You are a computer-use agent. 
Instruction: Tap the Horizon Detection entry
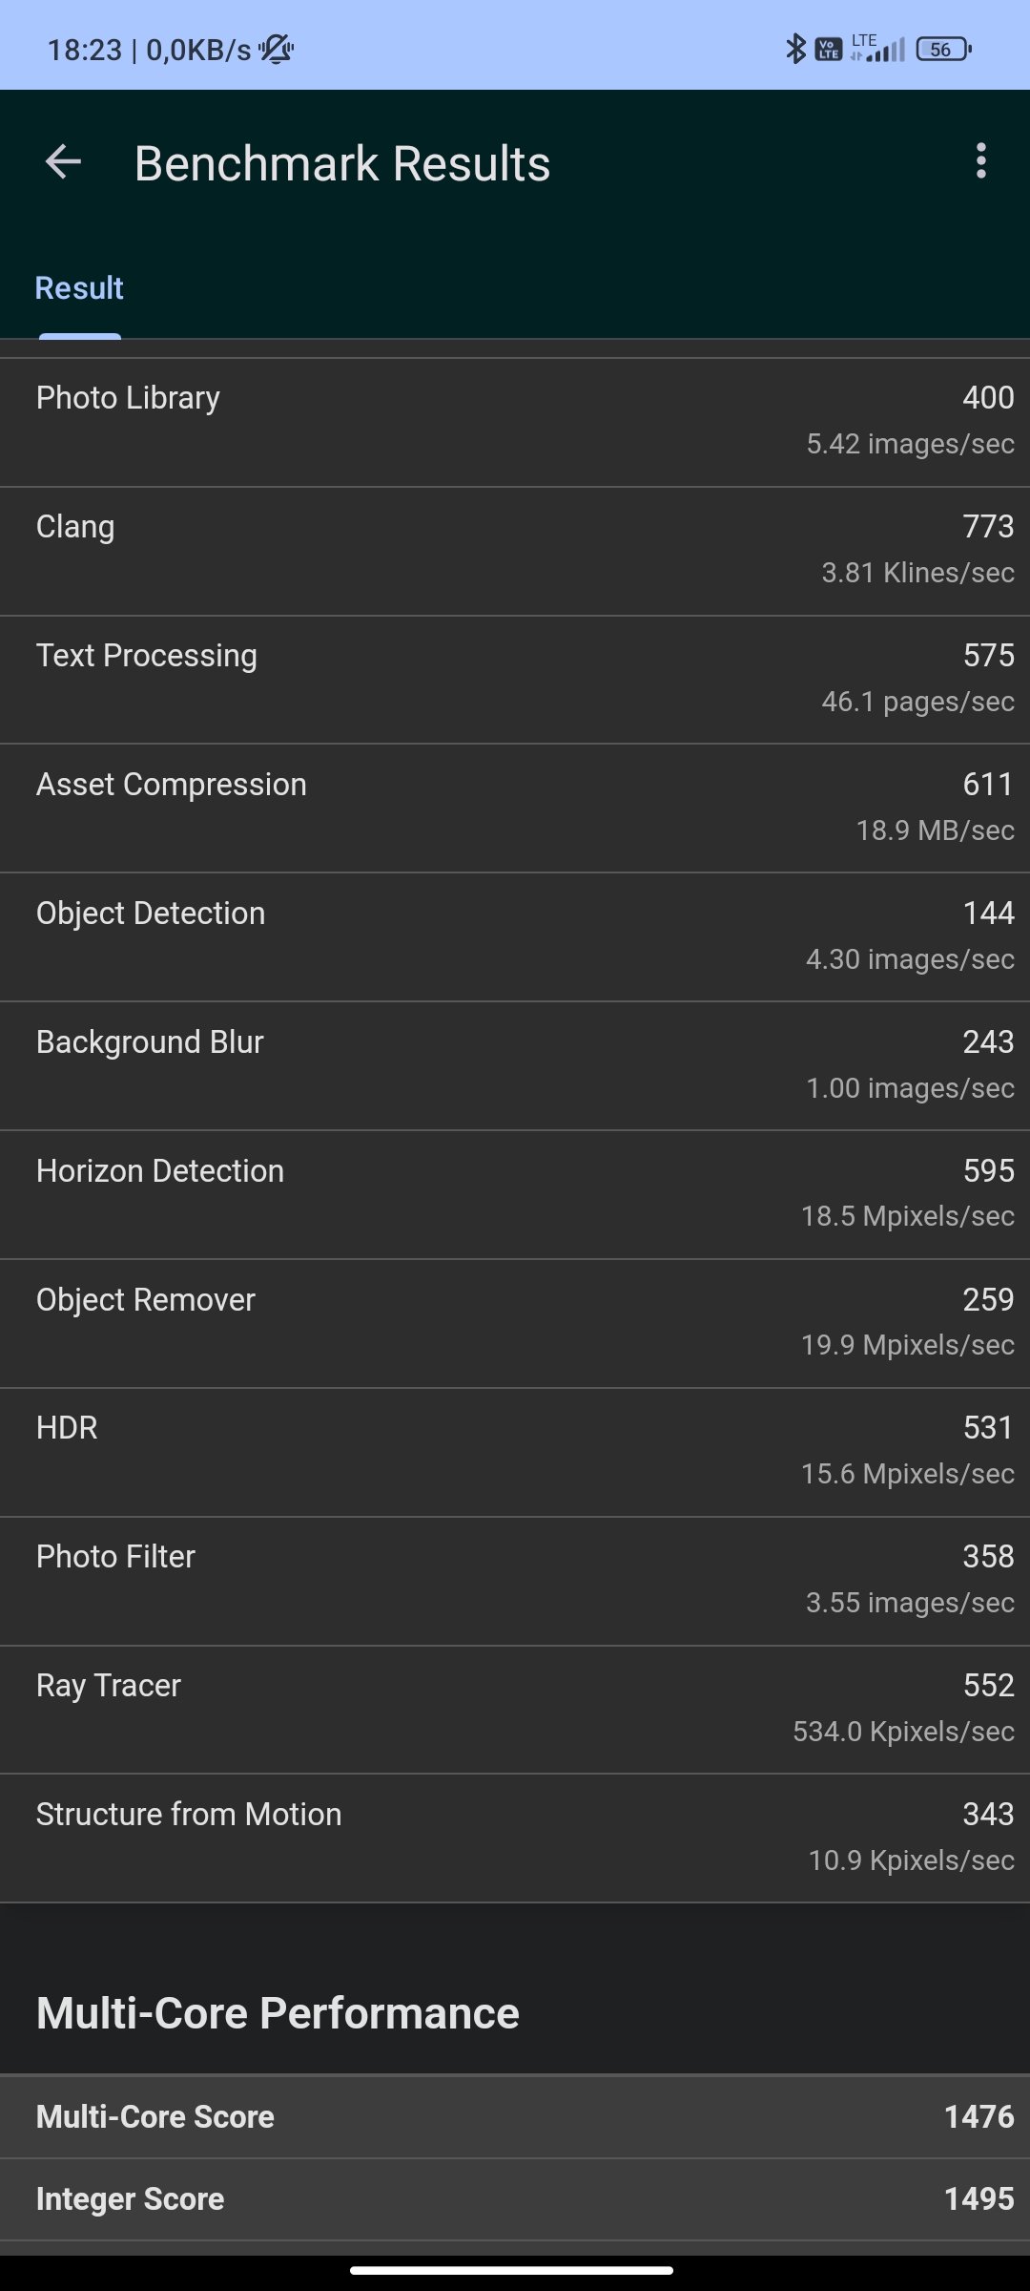tap(515, 1195)
